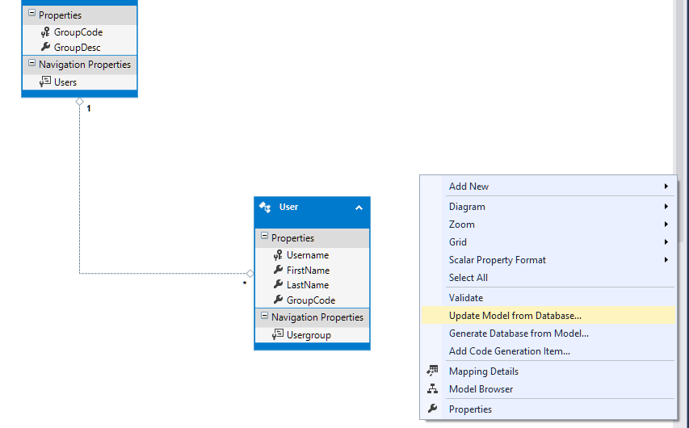Click the navigation icon beside Users
Viewport: 689px width, 428px height.
pos(45,82)
